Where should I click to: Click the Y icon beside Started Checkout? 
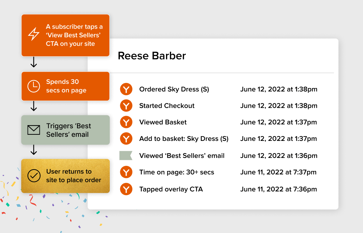click(126, 106)
